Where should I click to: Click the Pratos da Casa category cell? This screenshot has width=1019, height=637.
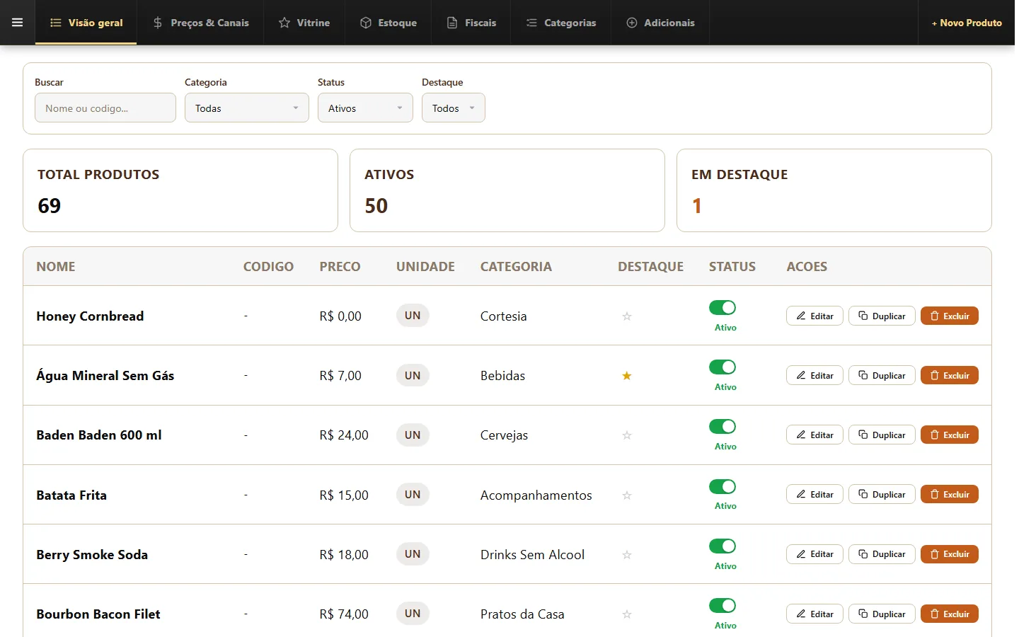pyautogui.click(x=522, y=614)
